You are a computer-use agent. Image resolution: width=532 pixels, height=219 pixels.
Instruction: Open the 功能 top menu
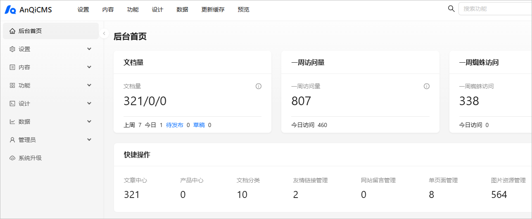(x=133, y=9)
